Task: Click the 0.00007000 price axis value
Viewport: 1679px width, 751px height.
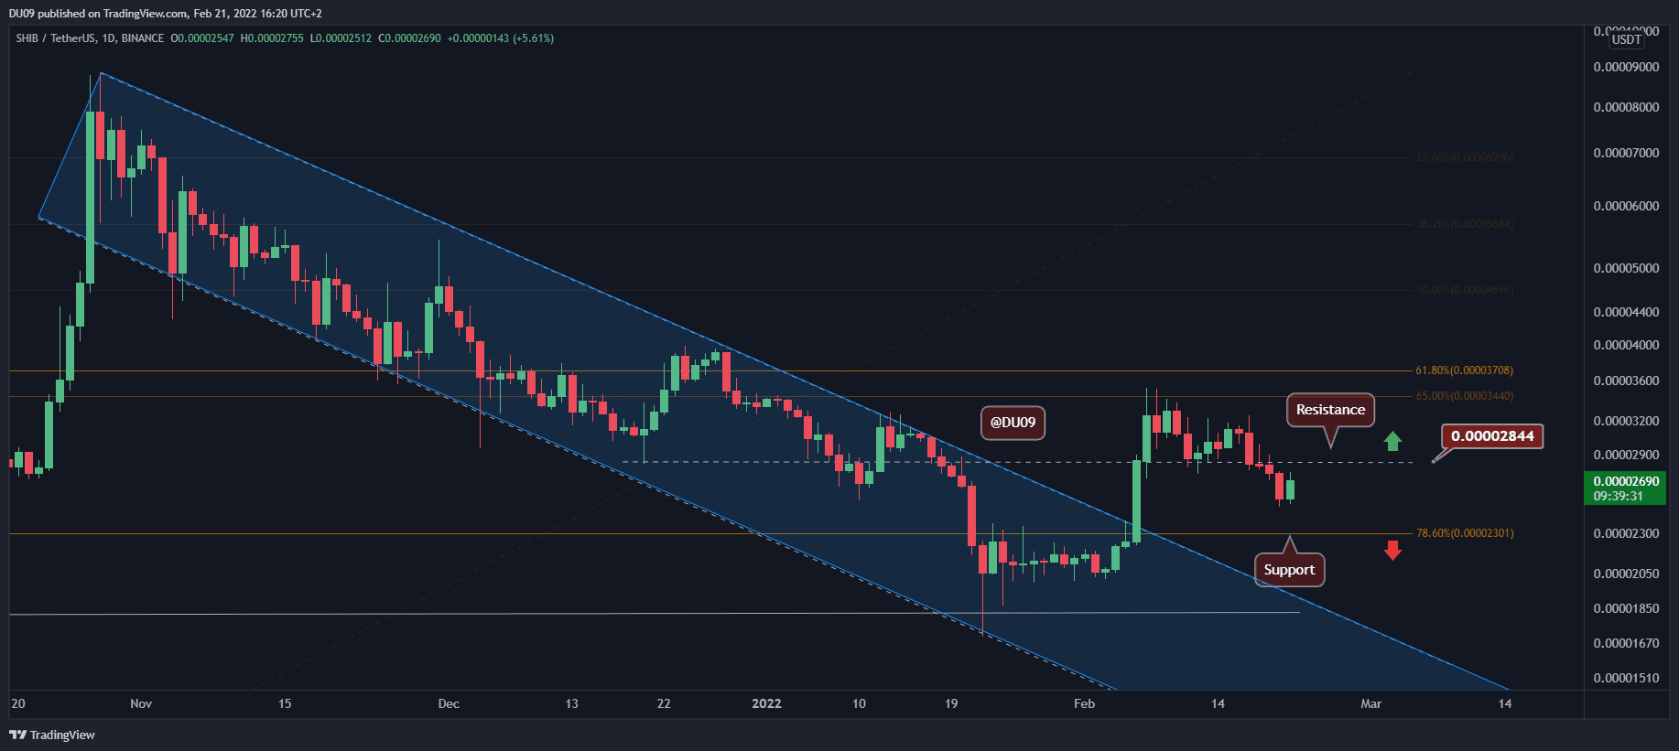Action: click(1626, 153)
